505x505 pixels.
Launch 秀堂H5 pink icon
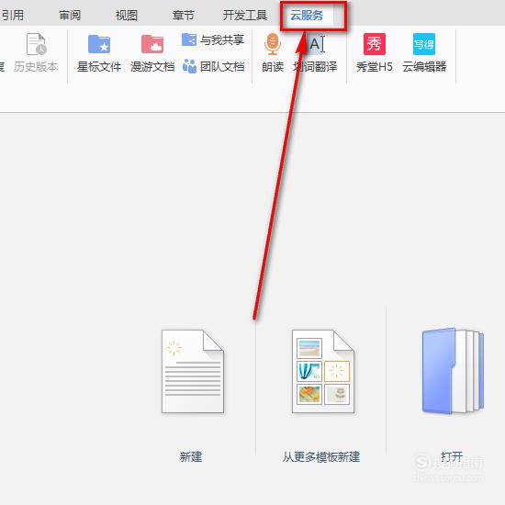click(375, 44)
